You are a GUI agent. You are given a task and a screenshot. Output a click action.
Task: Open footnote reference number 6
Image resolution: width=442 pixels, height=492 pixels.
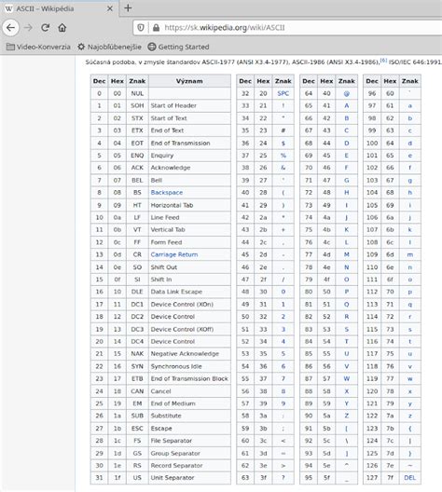click(383, 61)
